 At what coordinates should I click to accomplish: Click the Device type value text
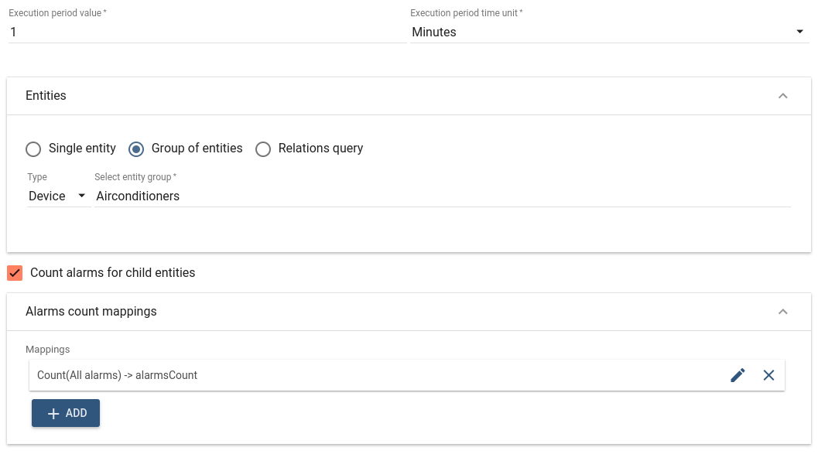47,196
